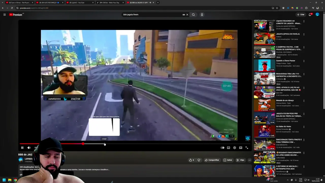Enter fullscreen mode
This screenshot has width=325, height=183.
(x=247, y=148)
